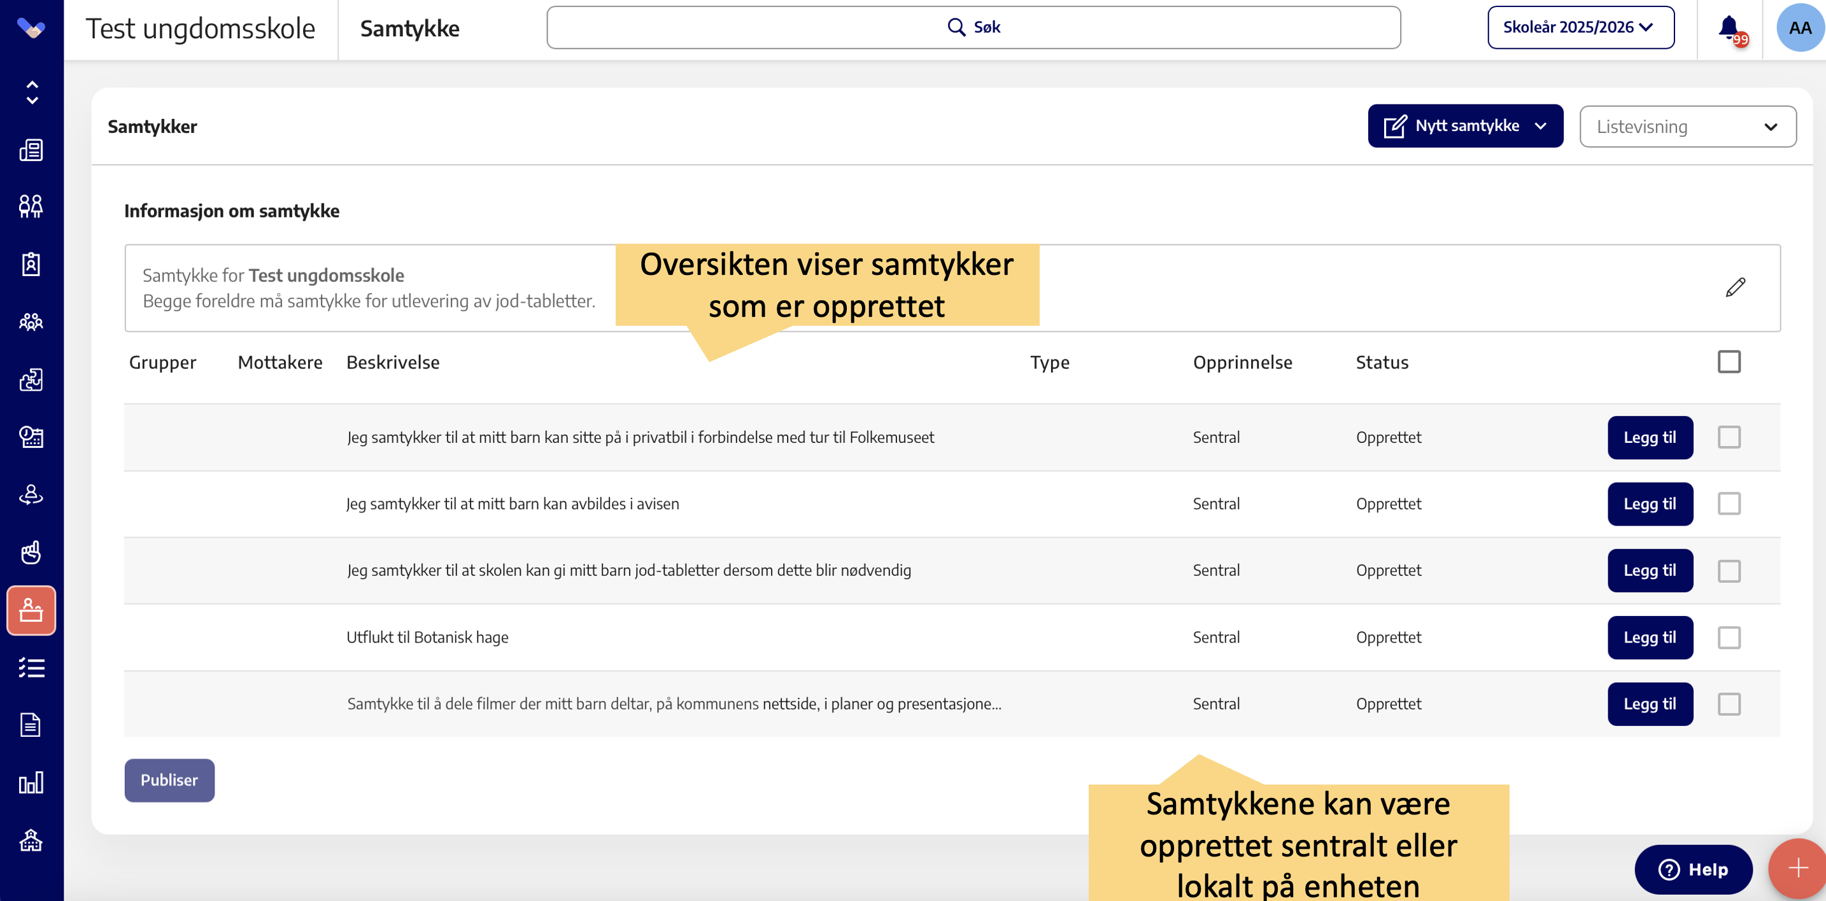Click the Publiser button

pyautogui.click(x=169, y=781)
